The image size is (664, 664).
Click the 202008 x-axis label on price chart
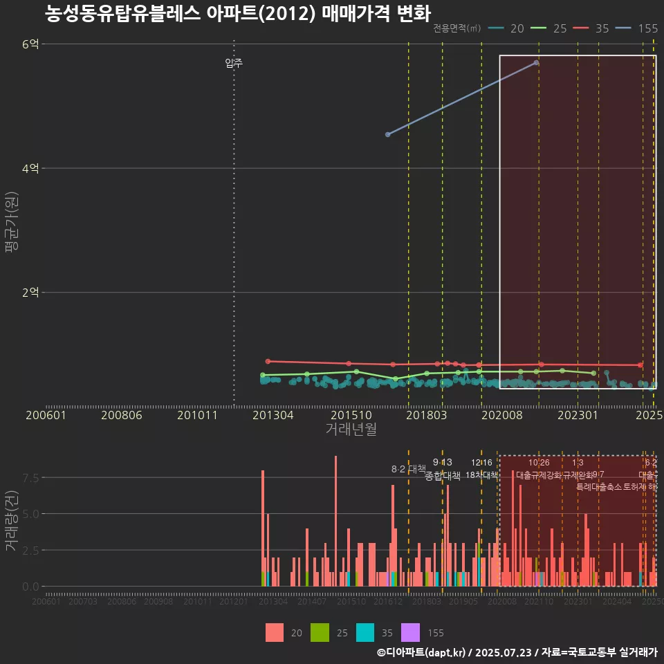click(x=502, y=415)
